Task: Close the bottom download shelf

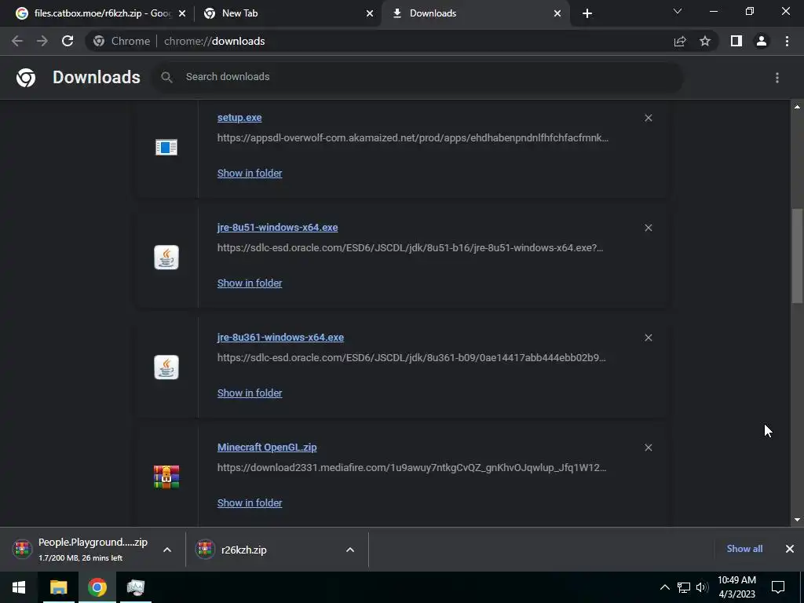Action: click(x=790, y=549)
